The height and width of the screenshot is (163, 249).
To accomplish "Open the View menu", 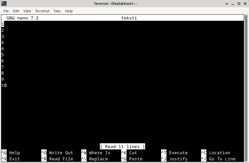I will click(27, 11).
